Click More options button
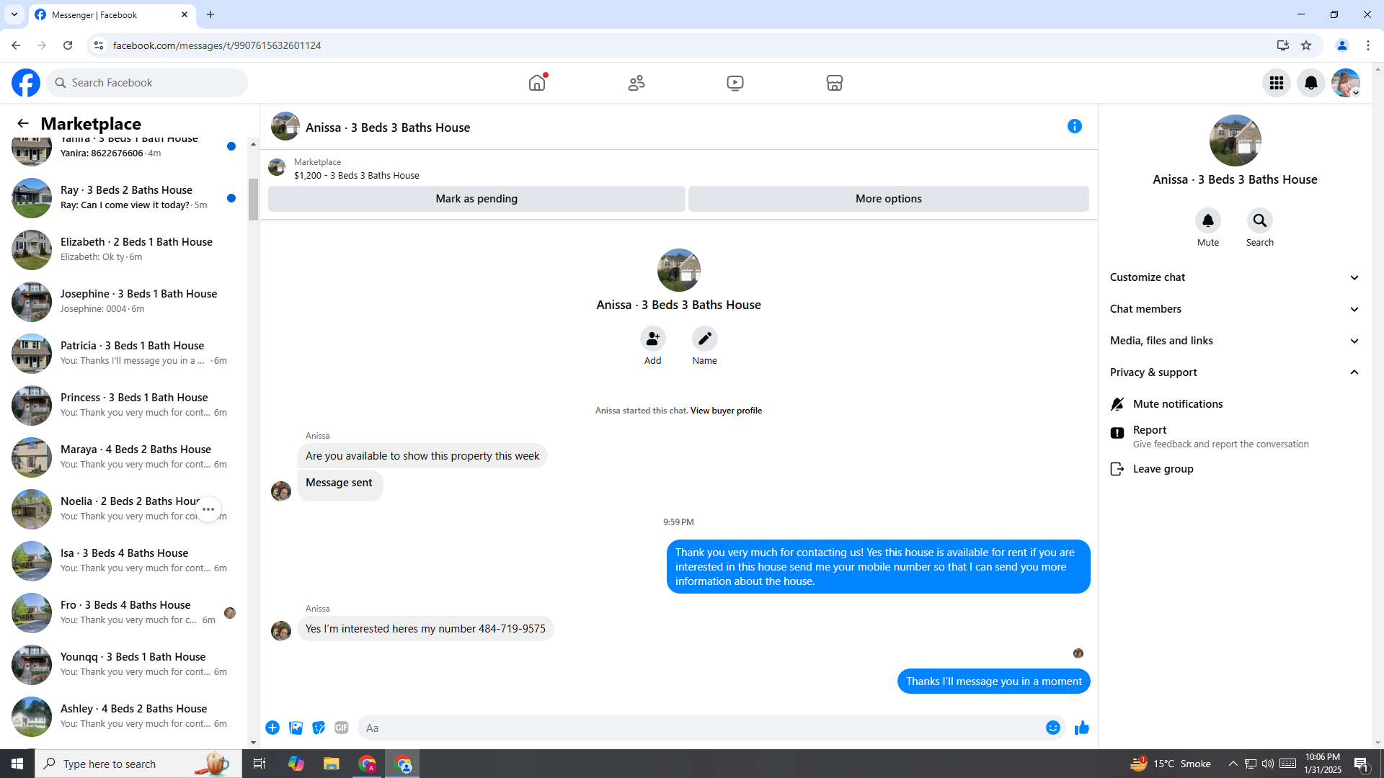This screenshot has height=778, width=1384. pos(888,199)
